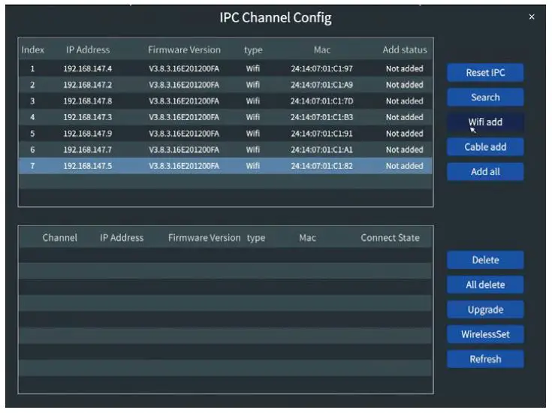552x413 pixels.
Task: Open the WirelessSet settings
Action: click(x=485, y=334)
